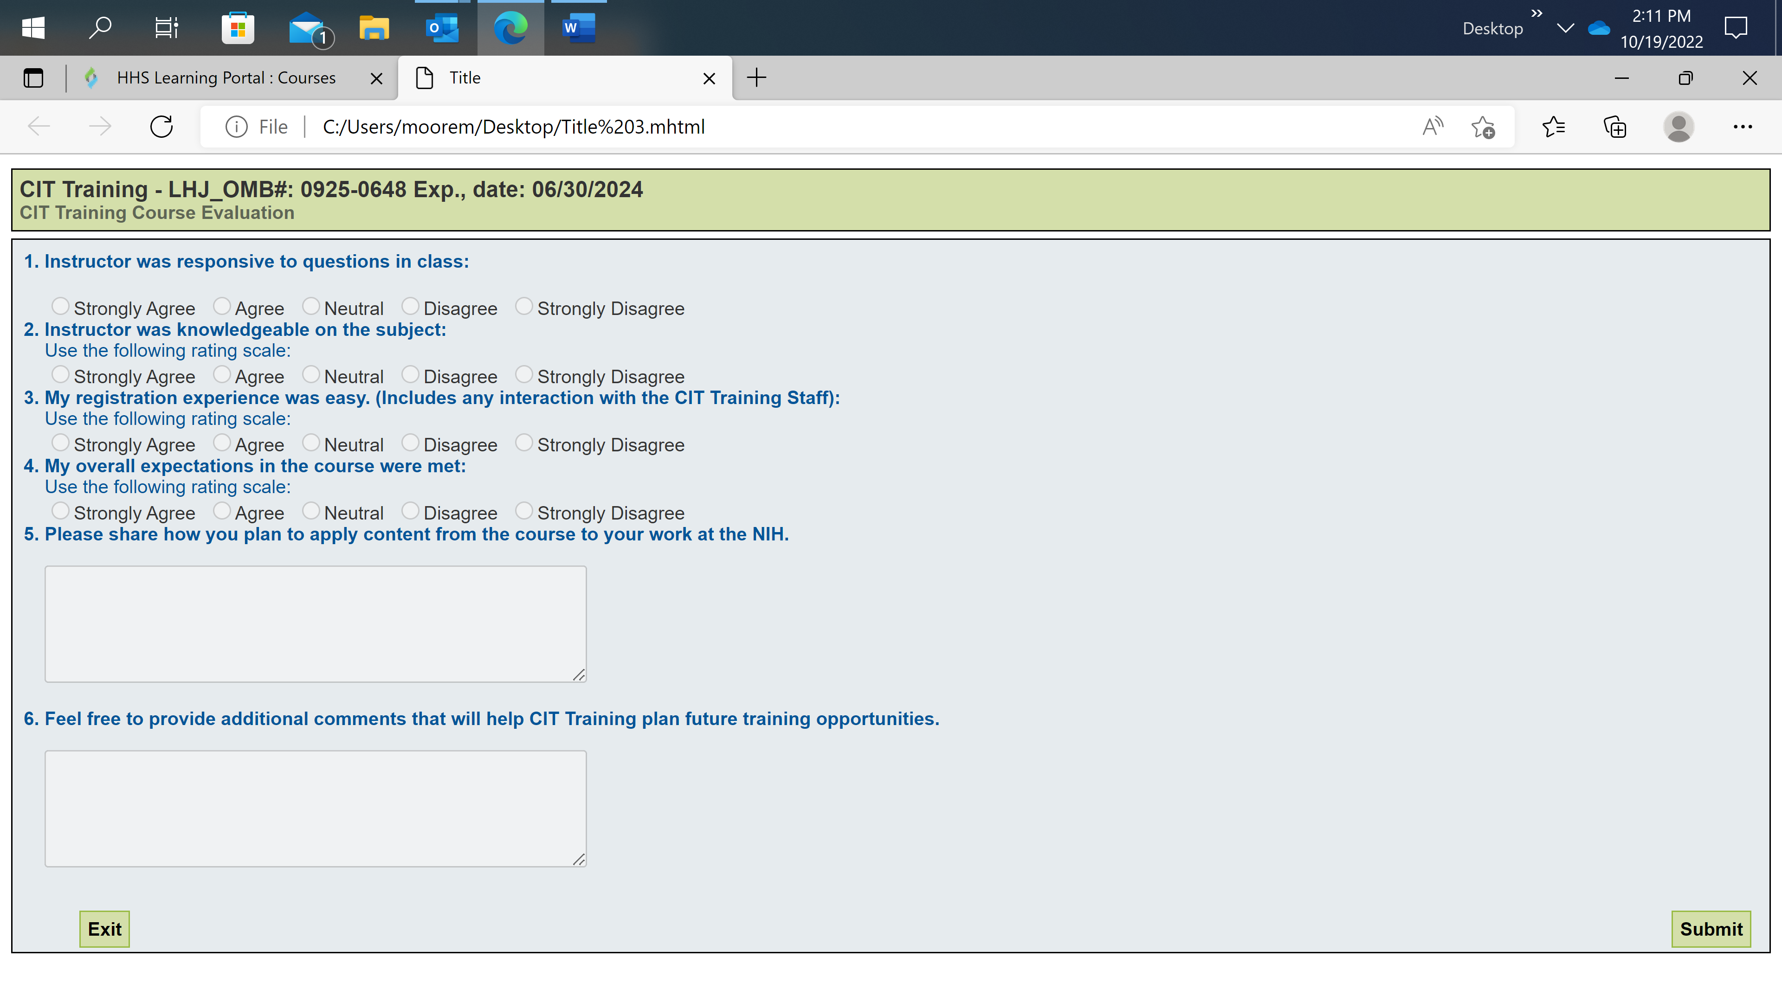Click the user profile avatar icon
The width and height of the screenshot is (1782, 1002).
point(1678,127)
